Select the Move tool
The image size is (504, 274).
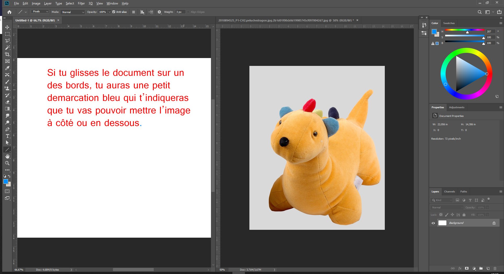[x=7, y=27]
